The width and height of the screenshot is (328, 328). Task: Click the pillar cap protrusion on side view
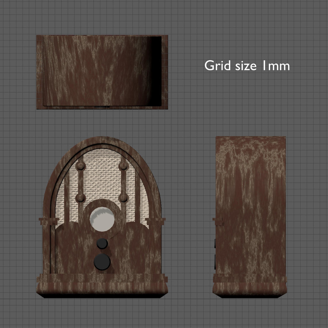[x=217, y=220]
